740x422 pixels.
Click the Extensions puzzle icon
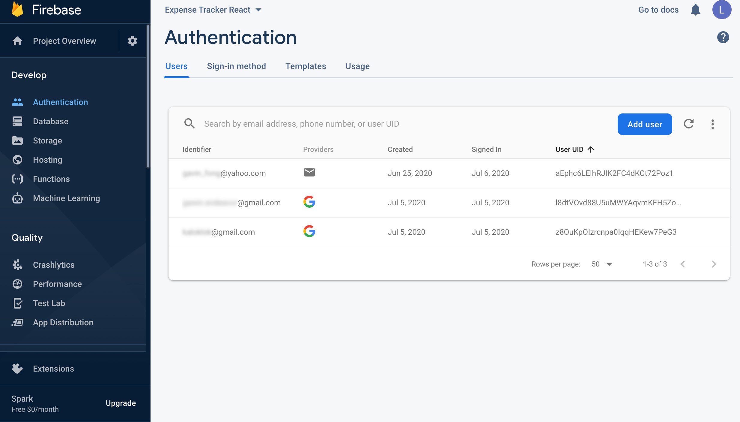coord(17,369)
